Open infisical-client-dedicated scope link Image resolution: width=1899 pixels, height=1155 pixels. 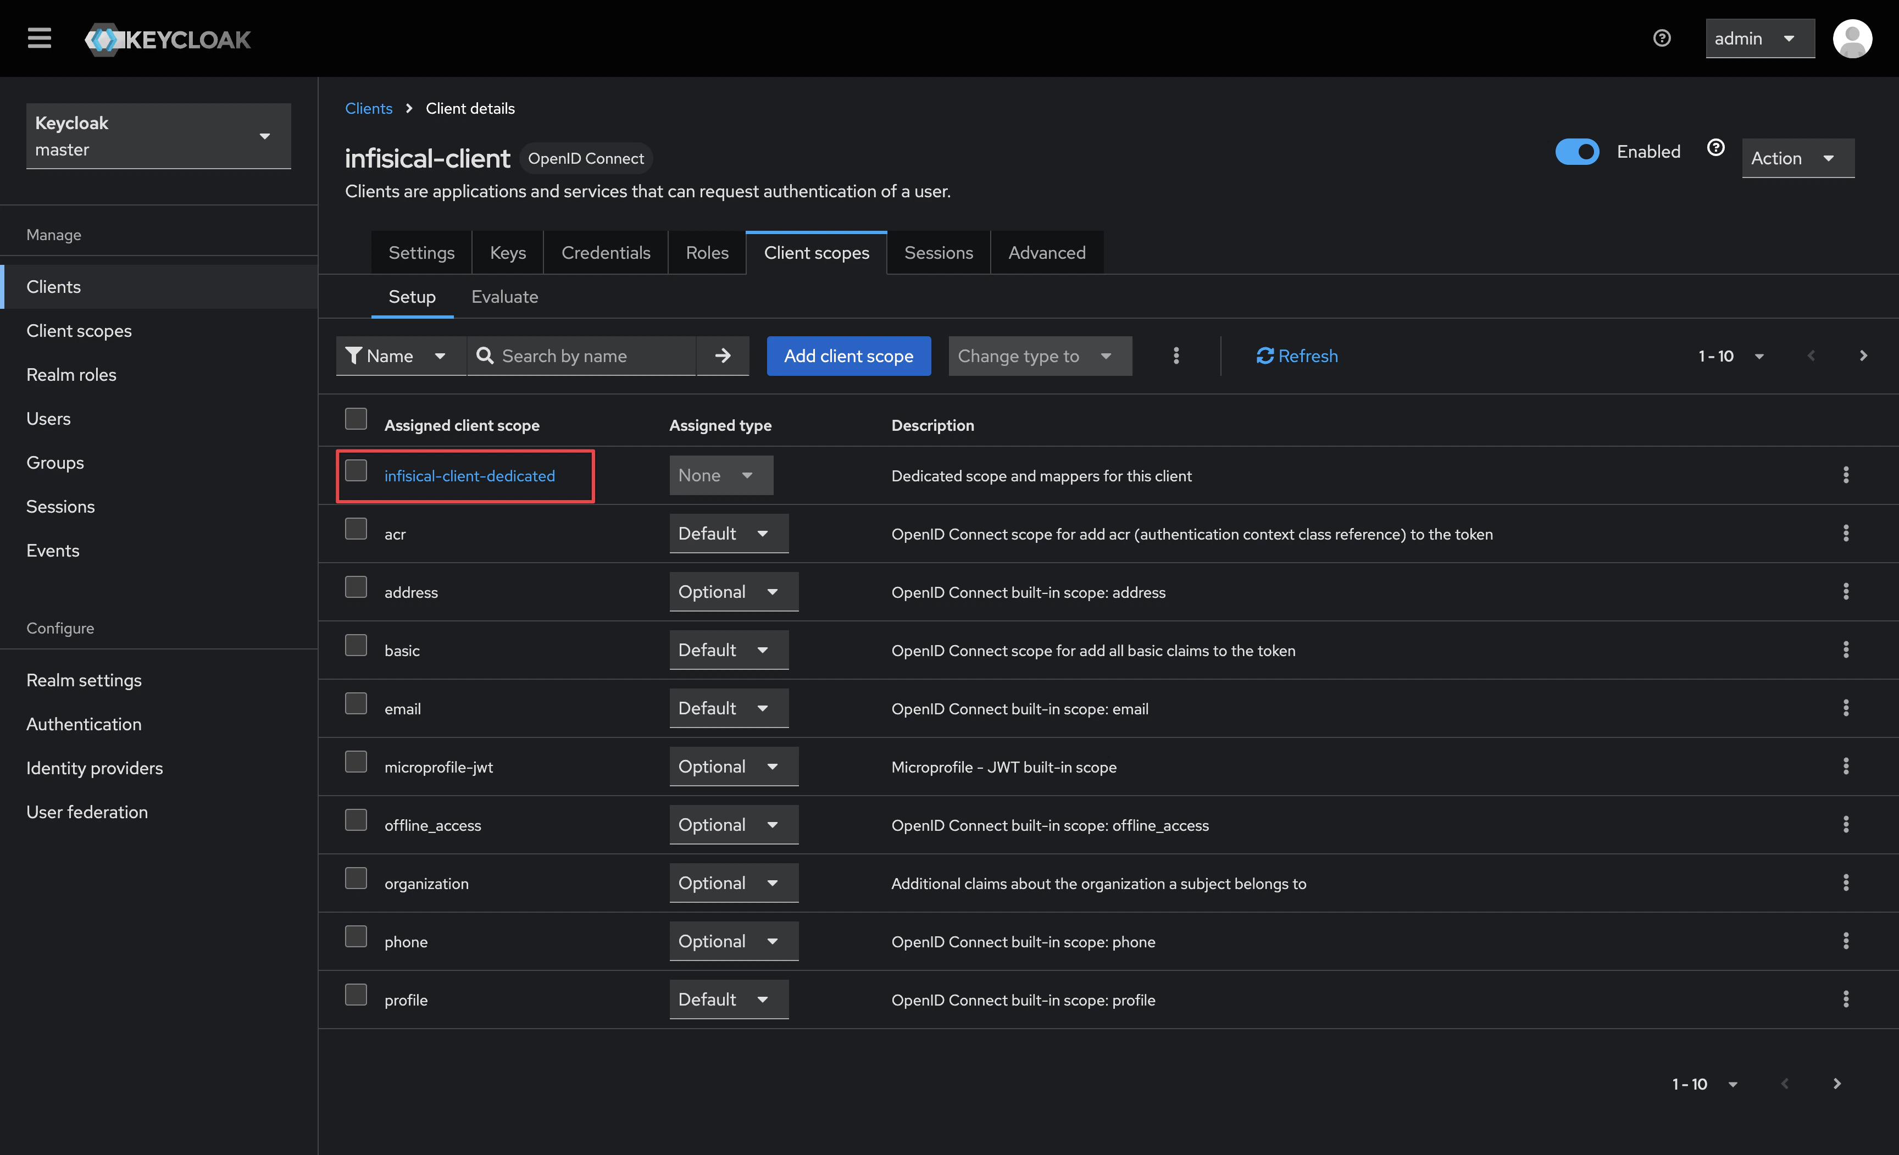pos(469,476)
